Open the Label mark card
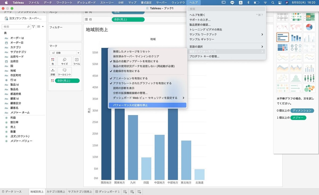 point(77,61)
